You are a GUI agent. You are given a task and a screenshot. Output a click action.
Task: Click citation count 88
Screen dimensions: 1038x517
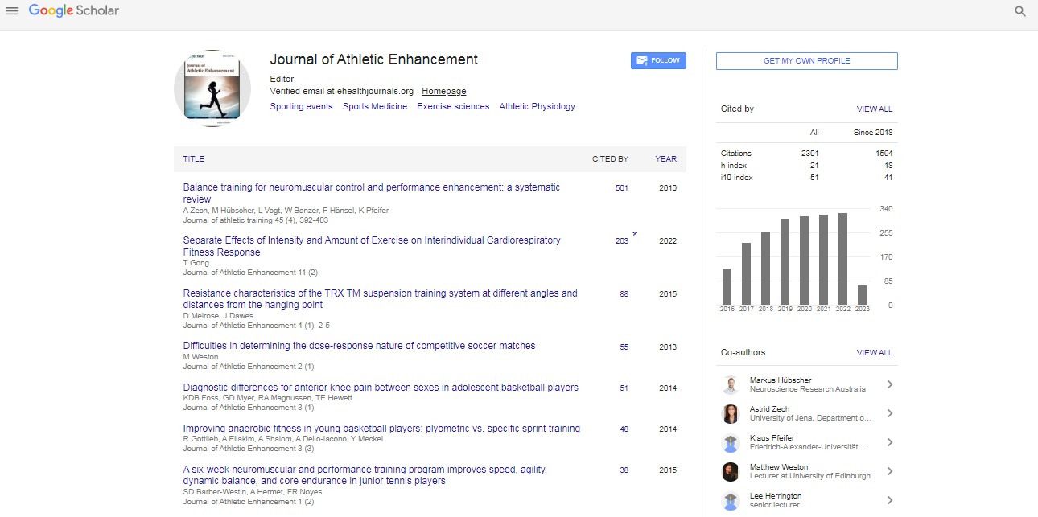624,294
